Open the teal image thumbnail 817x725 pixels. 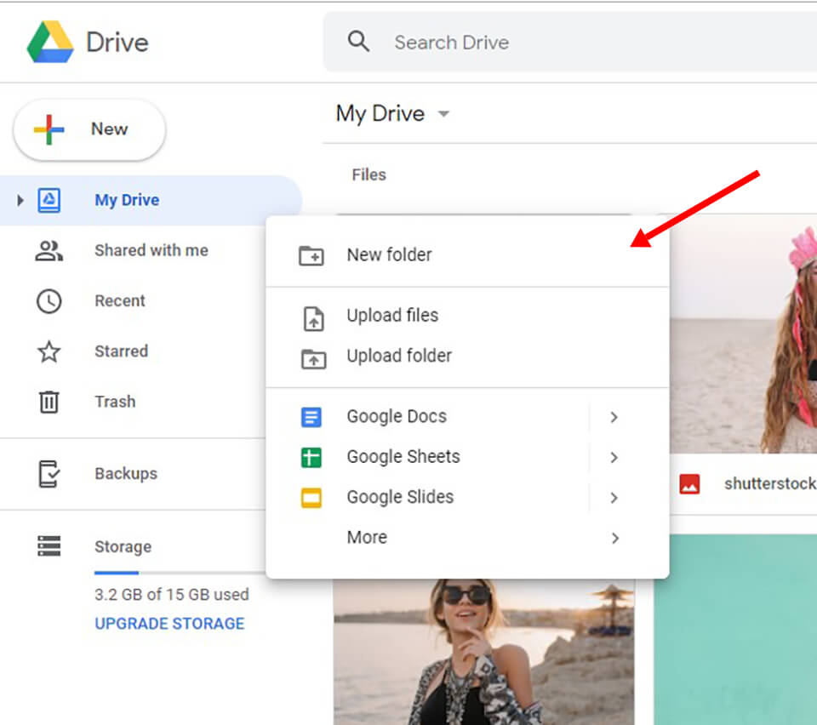click(x=735, y=630)
